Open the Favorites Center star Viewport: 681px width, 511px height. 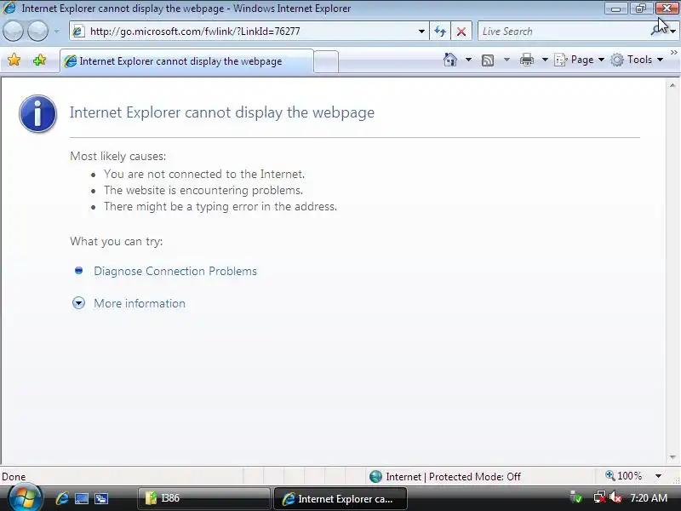tap(14, 60)
